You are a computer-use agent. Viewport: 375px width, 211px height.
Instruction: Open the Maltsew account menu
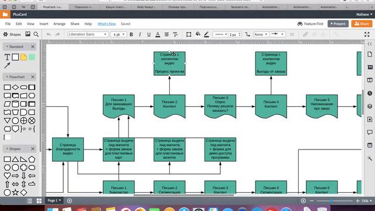tap(364, 14)
